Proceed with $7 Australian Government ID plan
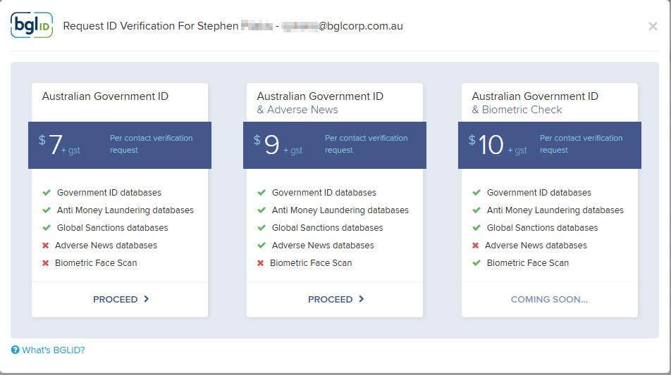 click(x=120, y=300)
